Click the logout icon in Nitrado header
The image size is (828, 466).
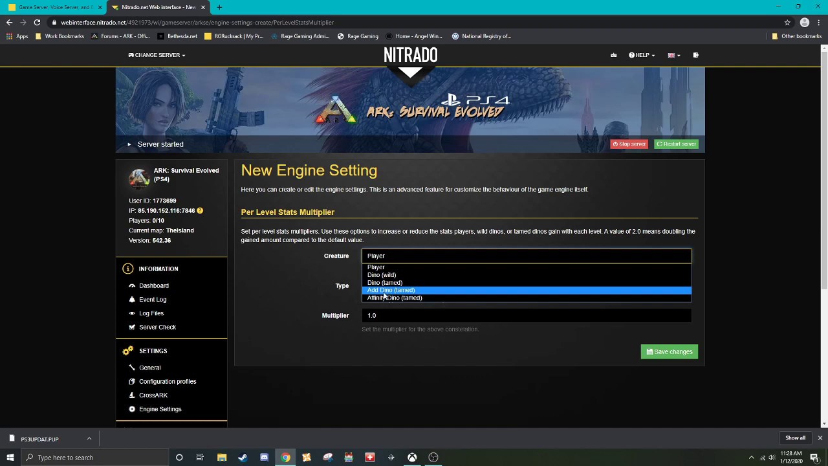[x=695, y=55]
